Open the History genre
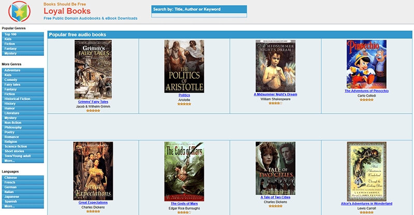 pyautogui.click(x=23, y=103)
